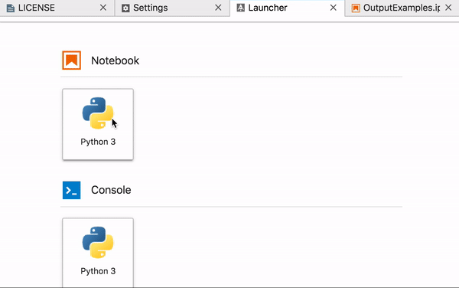The width and height of the screenshot is (459, 288).
Task: Open the OutputExamples notebook tab
Action: tap(402, 8)
